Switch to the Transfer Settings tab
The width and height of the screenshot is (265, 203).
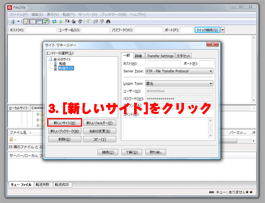pyautogui.click(x=160, y=56)
